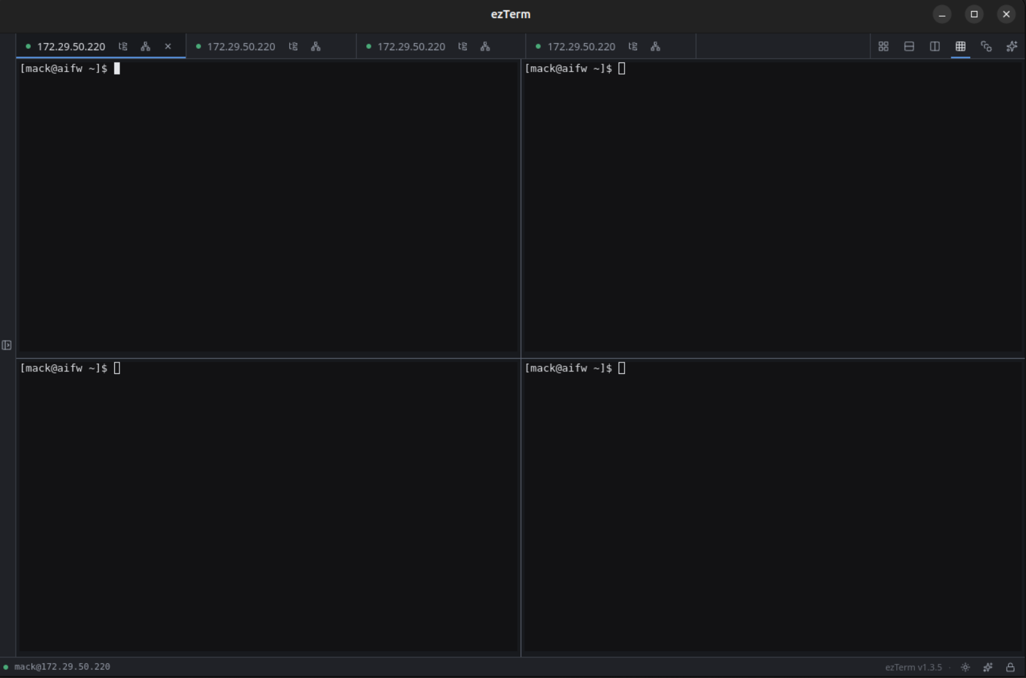Focus the top-left terminal pane with solid cursor
The width and height of the screenshot is (1026, 678).
[269, 207]
